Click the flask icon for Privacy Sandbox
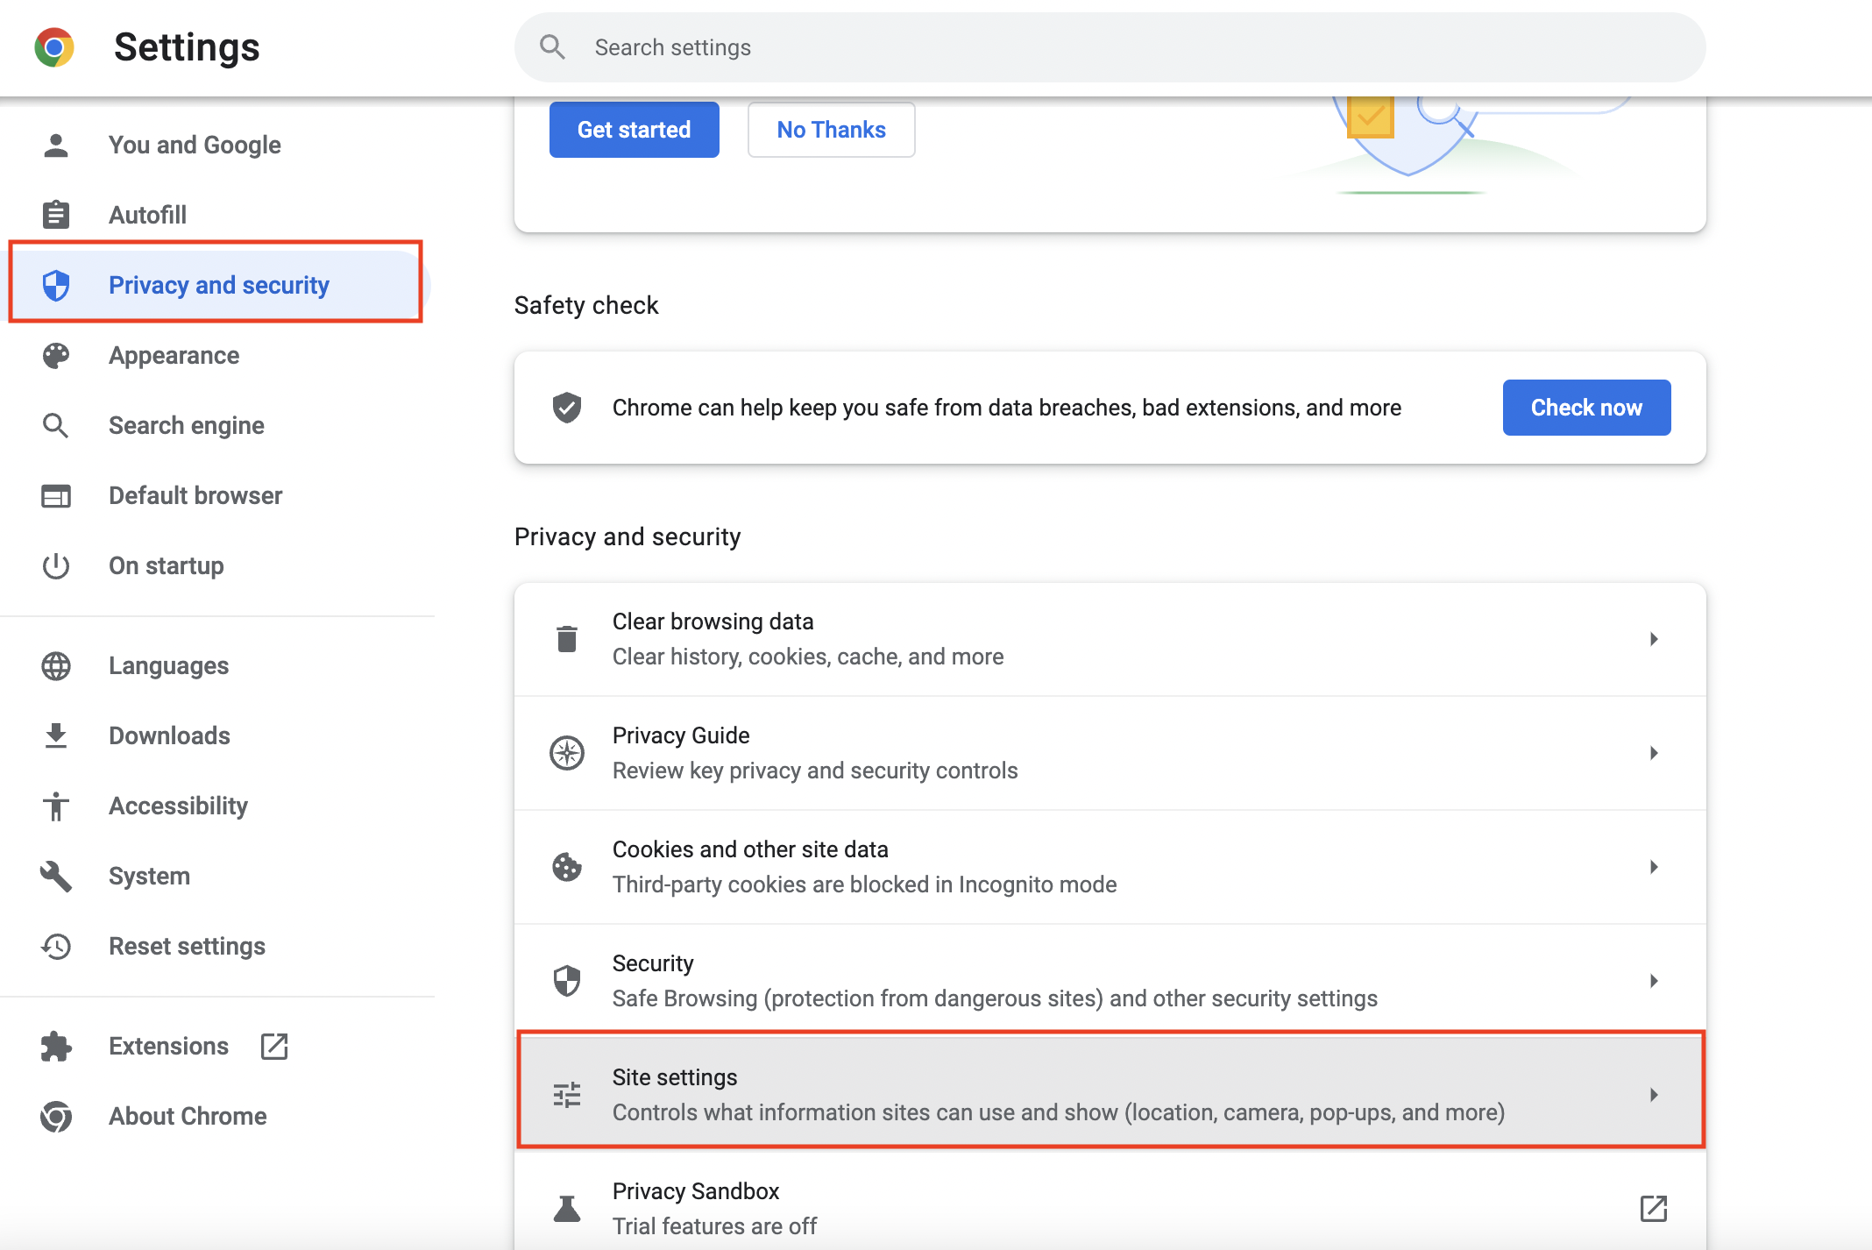1872x1250 pixels. pos(567,1209)
